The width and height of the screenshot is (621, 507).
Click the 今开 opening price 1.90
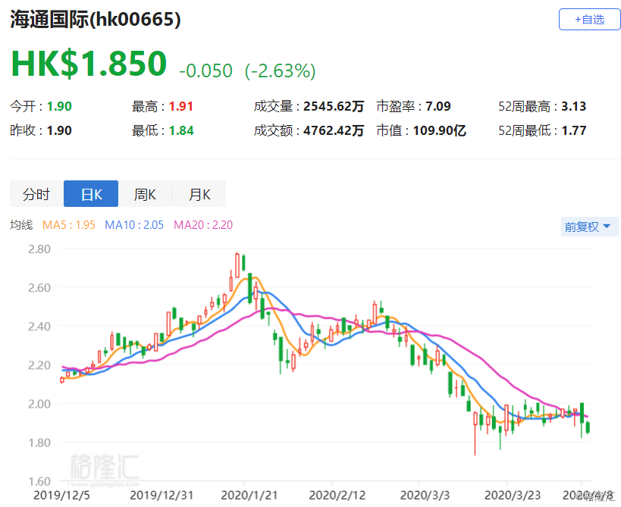pos(59,106)
